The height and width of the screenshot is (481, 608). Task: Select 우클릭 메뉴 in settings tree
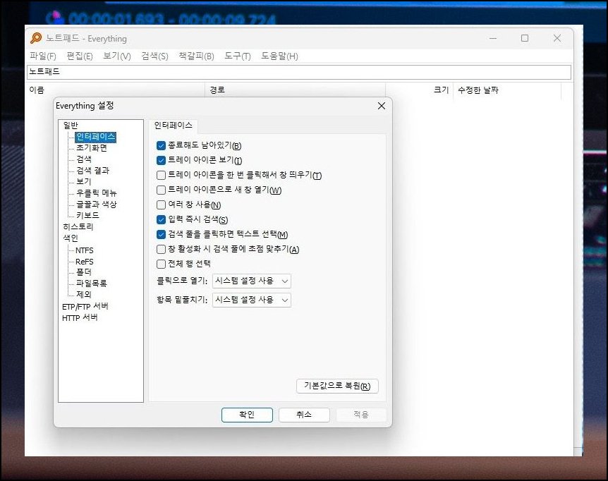coord(96,193)
